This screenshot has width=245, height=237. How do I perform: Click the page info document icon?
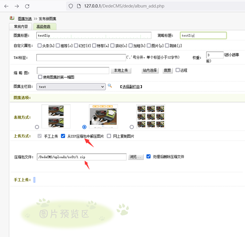pyautogui.click(x=79, y=6)
